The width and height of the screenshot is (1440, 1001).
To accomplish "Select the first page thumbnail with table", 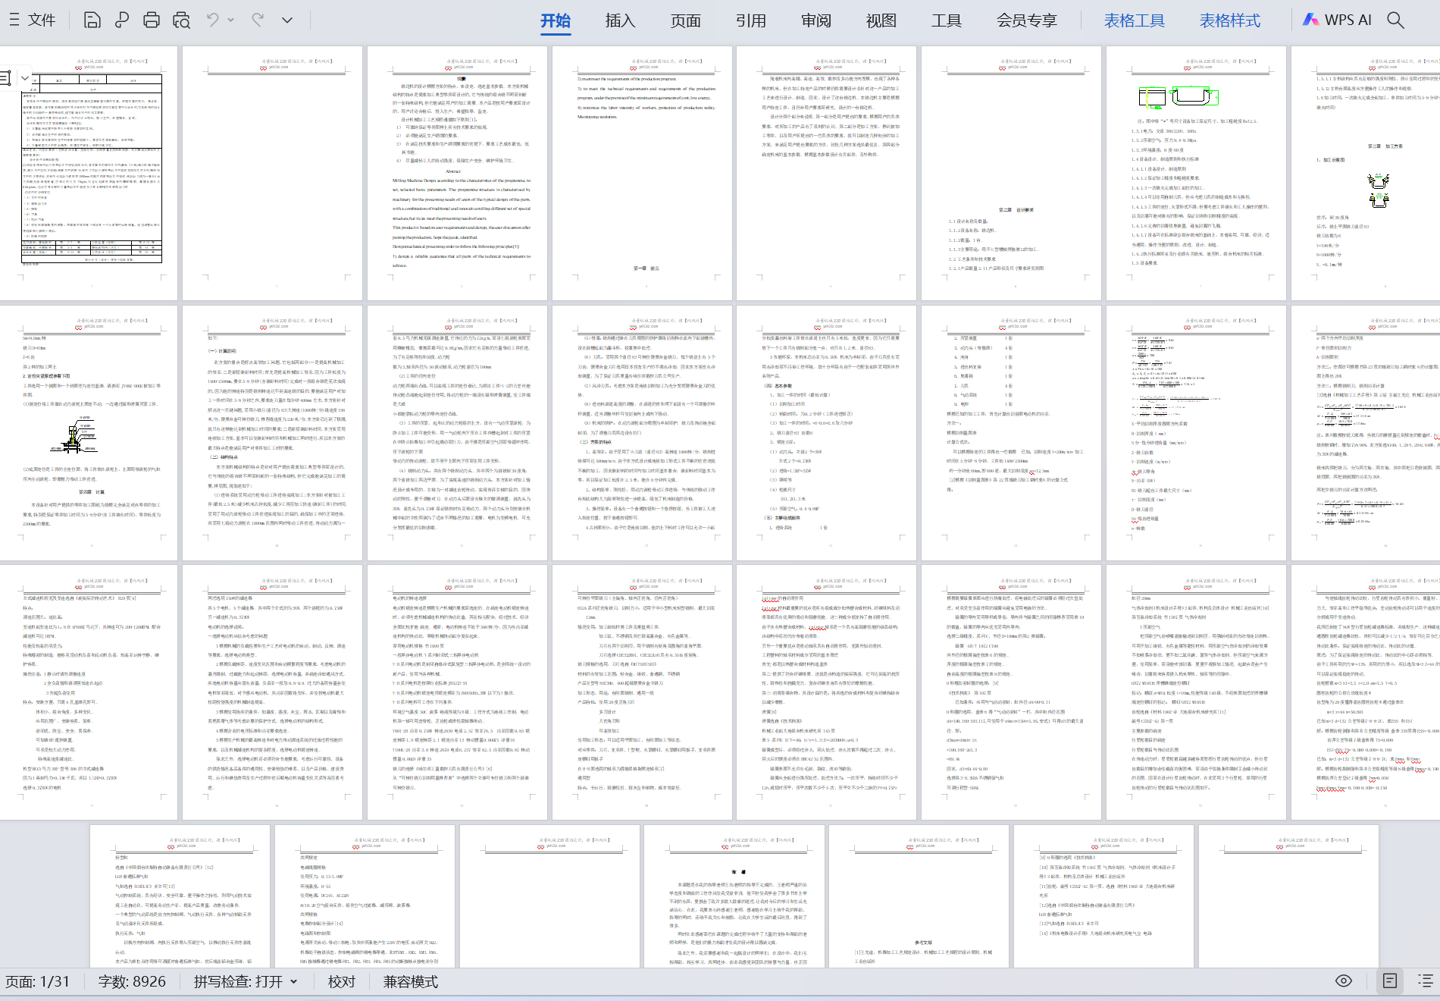I will [x=88, y=173].
